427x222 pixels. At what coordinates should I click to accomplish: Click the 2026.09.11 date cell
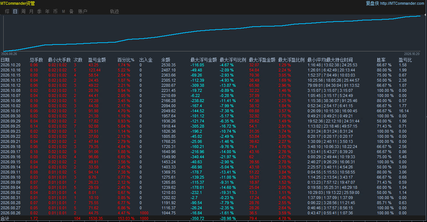point(11,172)
